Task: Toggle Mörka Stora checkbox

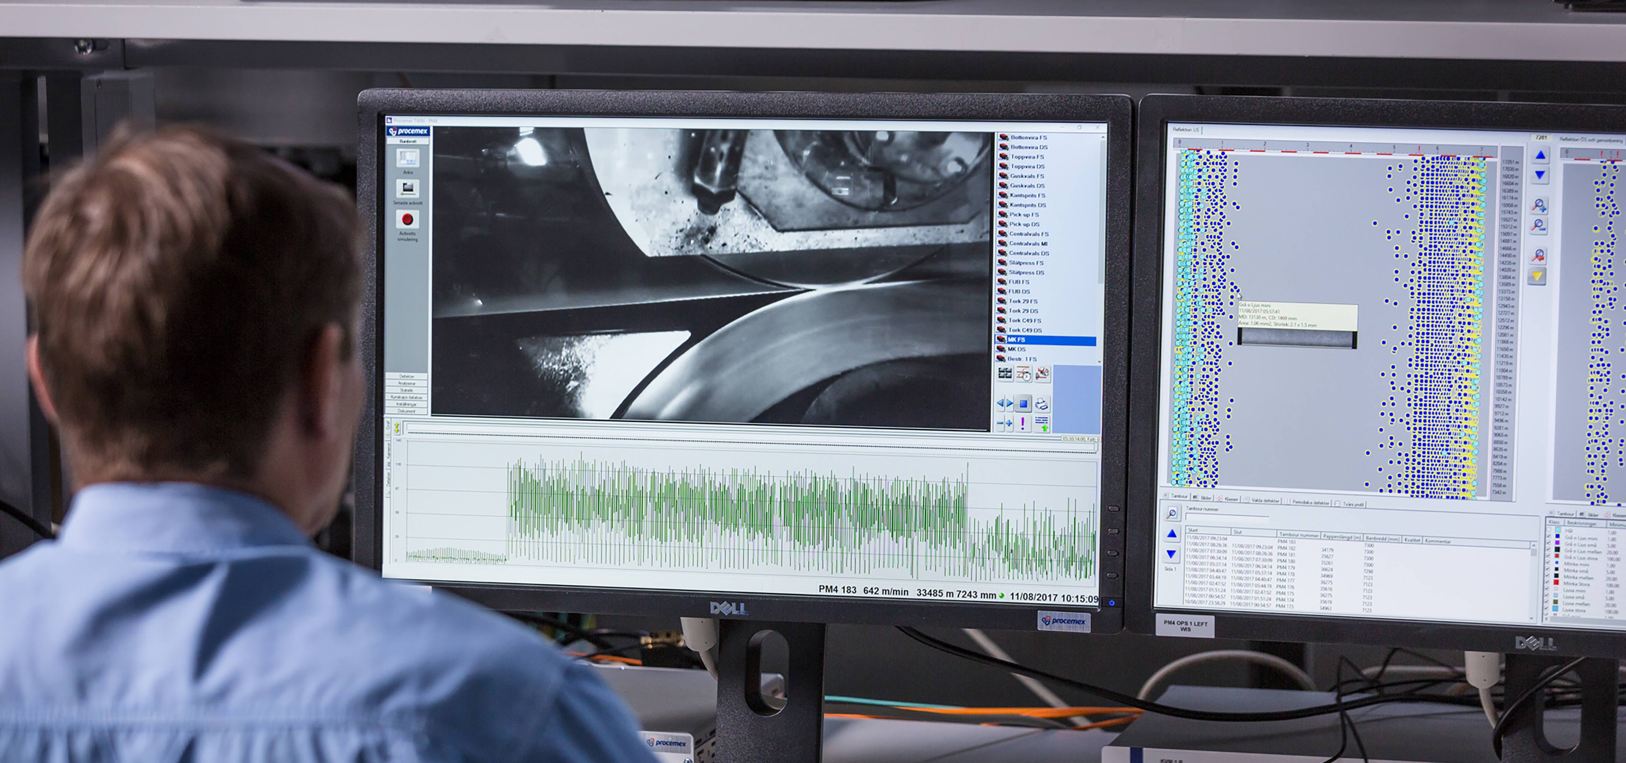Action: coord(1548,583)
